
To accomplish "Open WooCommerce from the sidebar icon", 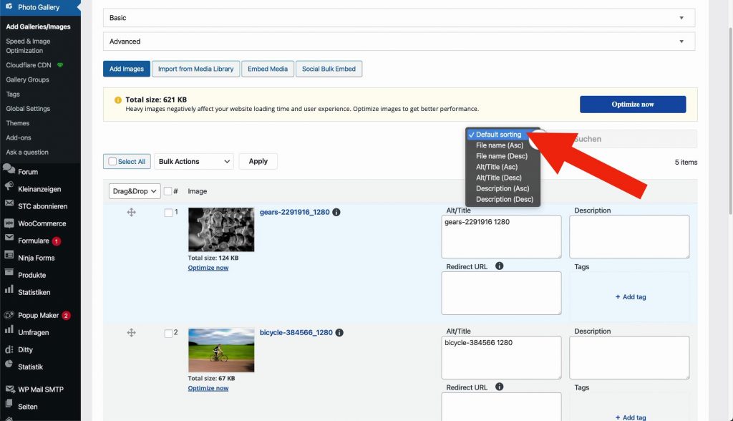I will 9,223.
